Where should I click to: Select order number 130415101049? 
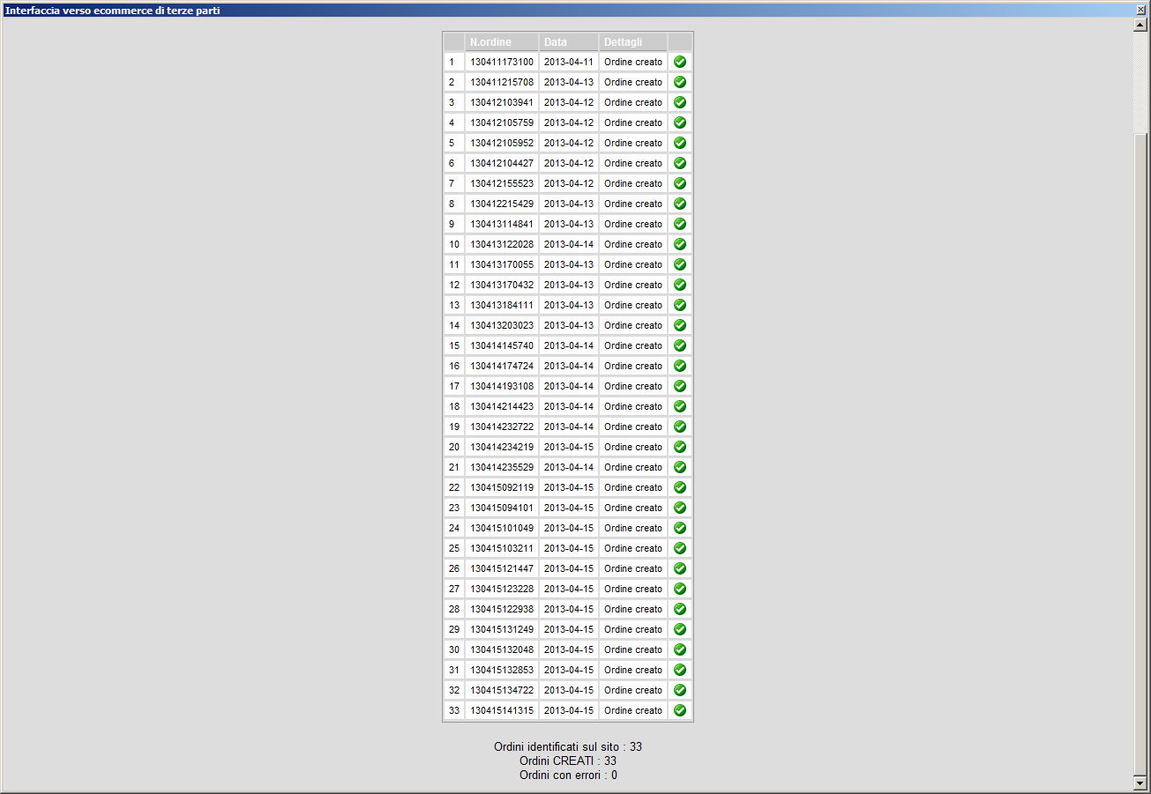[502, 528]
